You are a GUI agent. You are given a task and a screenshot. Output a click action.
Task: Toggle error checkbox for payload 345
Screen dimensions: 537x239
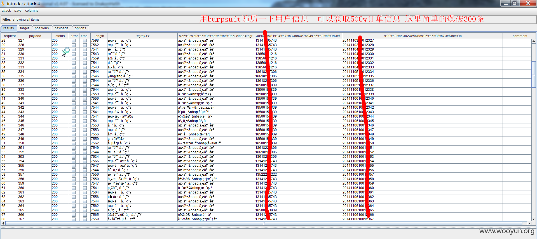(74, 121)
